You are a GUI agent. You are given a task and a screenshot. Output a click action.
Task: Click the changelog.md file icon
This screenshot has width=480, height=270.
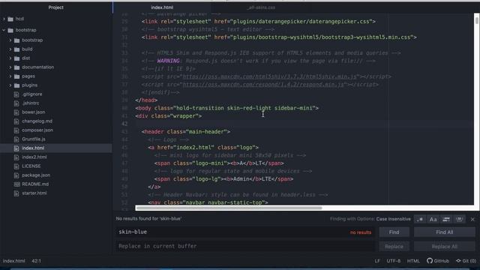(16, 121)
